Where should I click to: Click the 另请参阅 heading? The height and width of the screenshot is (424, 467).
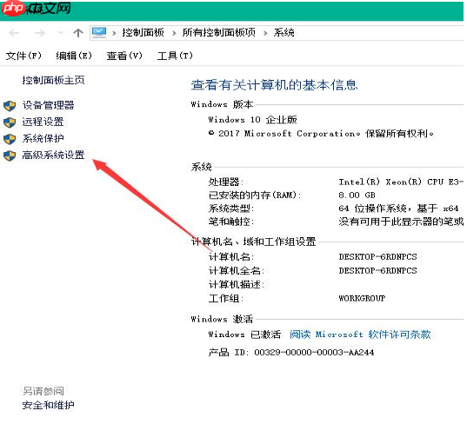pyautogui.click(x=43, y=391)
